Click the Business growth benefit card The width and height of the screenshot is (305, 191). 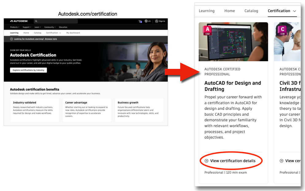click(139, 110)
